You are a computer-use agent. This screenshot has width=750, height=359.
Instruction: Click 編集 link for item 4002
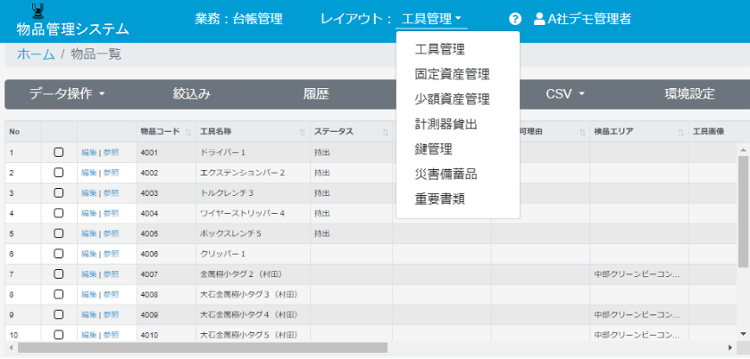pos(88,173)
